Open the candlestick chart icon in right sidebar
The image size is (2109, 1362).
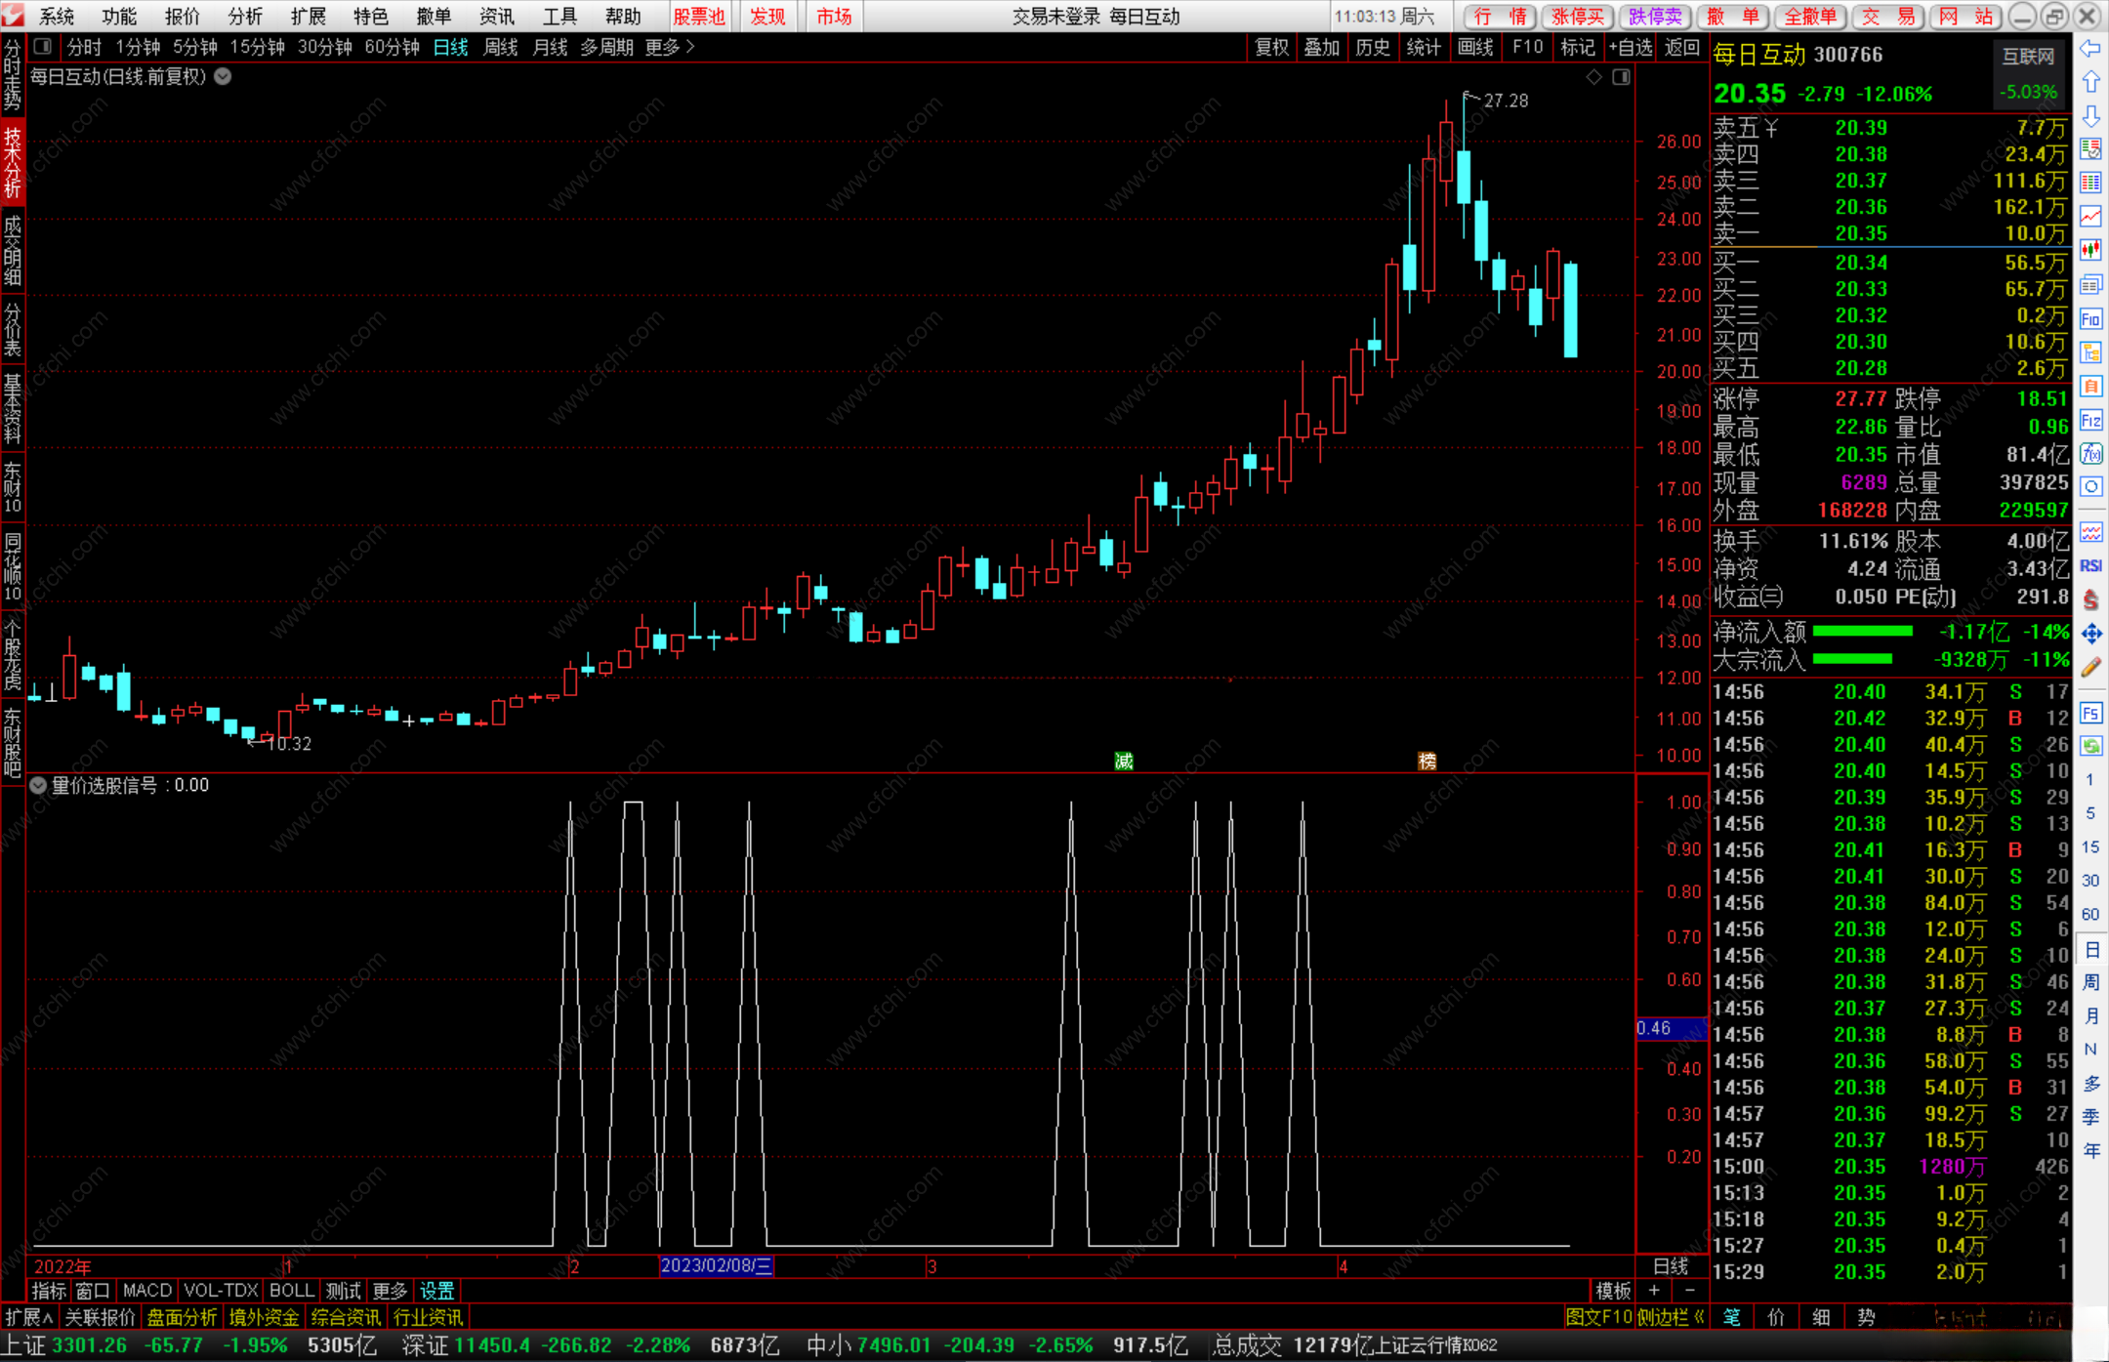click(2090, 250)
